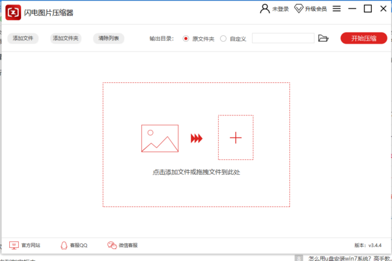The height and width of the screenshot is (261, 392).
Task: Click the 添加文件夹 button
Action: (65, 38)
